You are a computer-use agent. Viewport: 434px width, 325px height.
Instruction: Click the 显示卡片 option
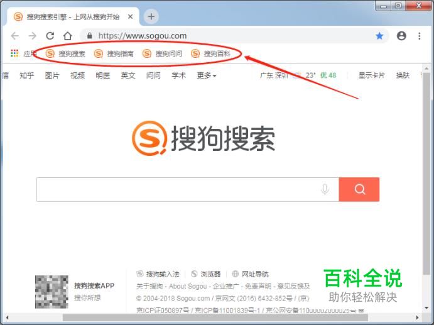tap(371, 75)
